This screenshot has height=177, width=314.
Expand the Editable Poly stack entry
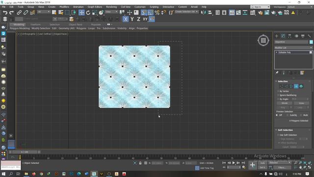coord(277,53)
